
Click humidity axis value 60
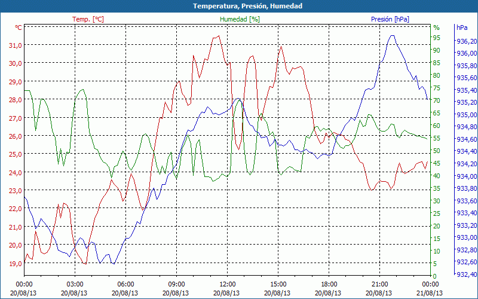pyautogui.click(x=437, y=126)
